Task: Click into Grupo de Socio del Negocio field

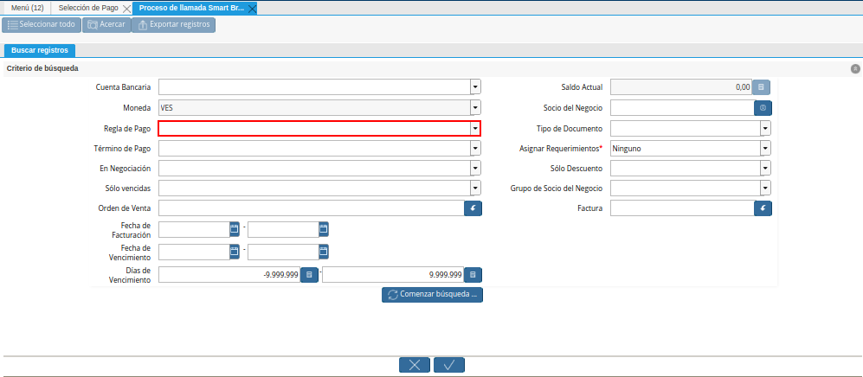Action: coord(686,188)
